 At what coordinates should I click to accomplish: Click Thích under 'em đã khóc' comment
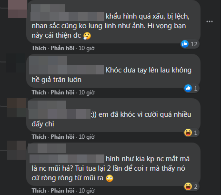pos(39,137)
